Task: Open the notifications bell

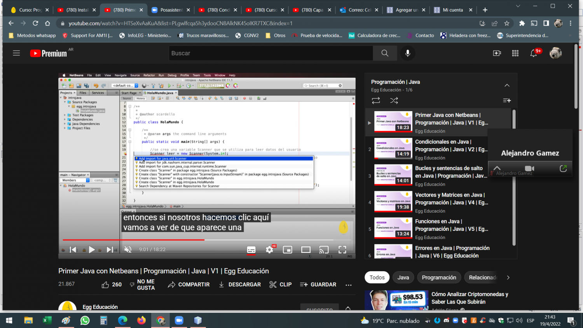Action: click(x=534, y=53)
